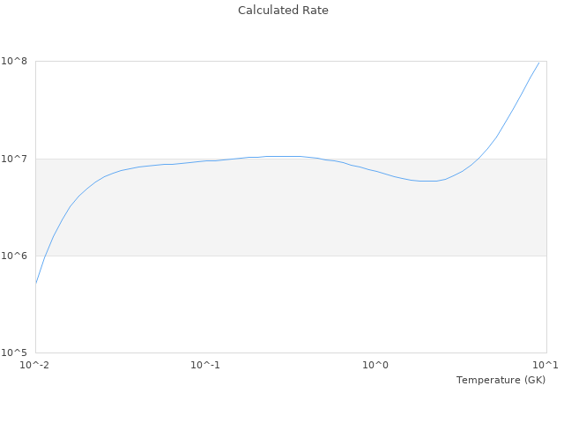Click the 10^8 y-axis tick label

[x=18, y=62]
